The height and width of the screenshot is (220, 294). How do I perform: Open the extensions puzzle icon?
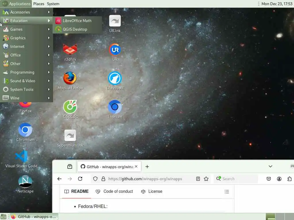(x=289, y=179)
